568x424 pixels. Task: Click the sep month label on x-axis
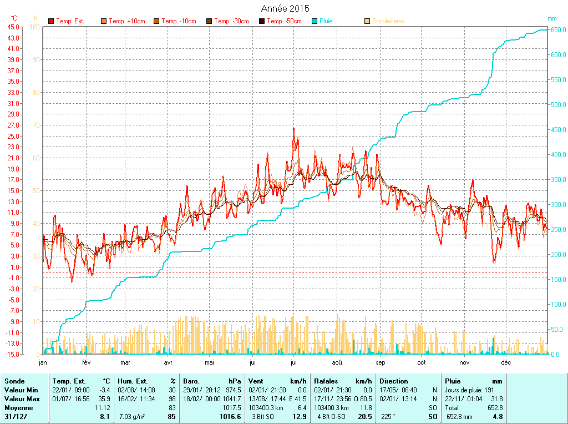(381, 363)
